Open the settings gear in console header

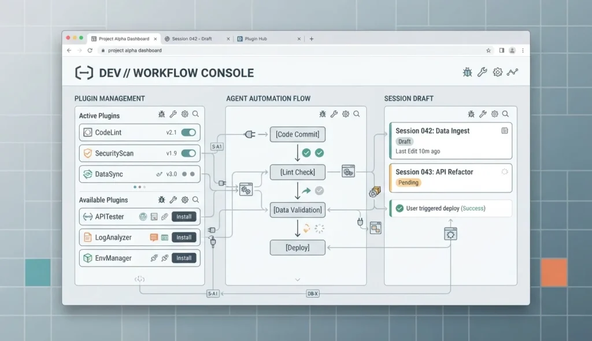point(498,72)
